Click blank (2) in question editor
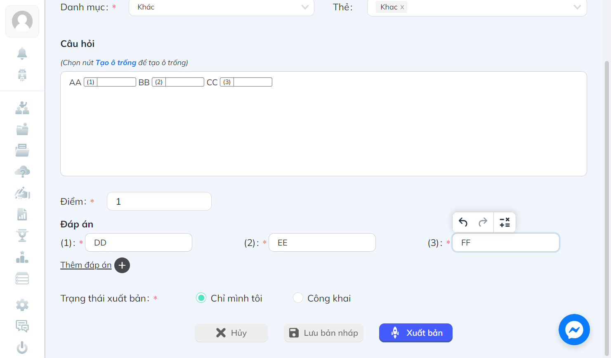This screenshot has height=358, width=611. 178,82
